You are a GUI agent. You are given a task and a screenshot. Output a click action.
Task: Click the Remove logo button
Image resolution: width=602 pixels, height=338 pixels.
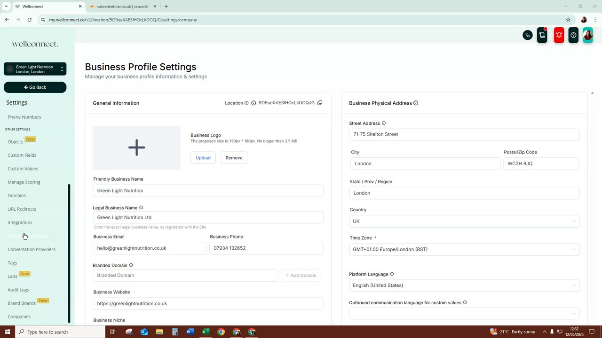[x=234, y=158]
